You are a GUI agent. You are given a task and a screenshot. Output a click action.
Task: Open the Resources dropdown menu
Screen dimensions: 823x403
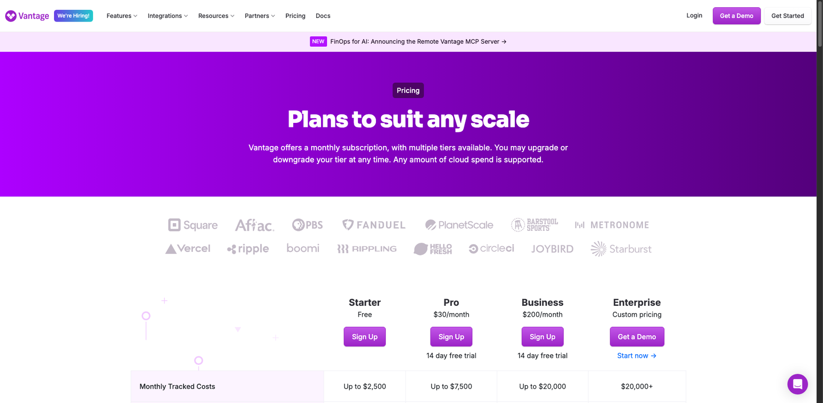coord(216,16)
